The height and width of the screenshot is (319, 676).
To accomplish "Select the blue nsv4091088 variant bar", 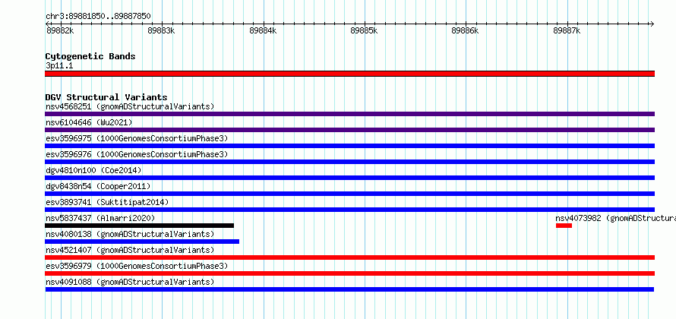I will pos(349,289).
